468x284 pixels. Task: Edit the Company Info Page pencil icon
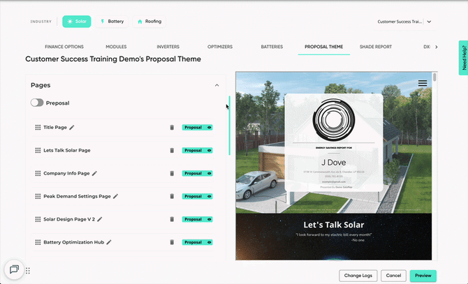point(94,174)
